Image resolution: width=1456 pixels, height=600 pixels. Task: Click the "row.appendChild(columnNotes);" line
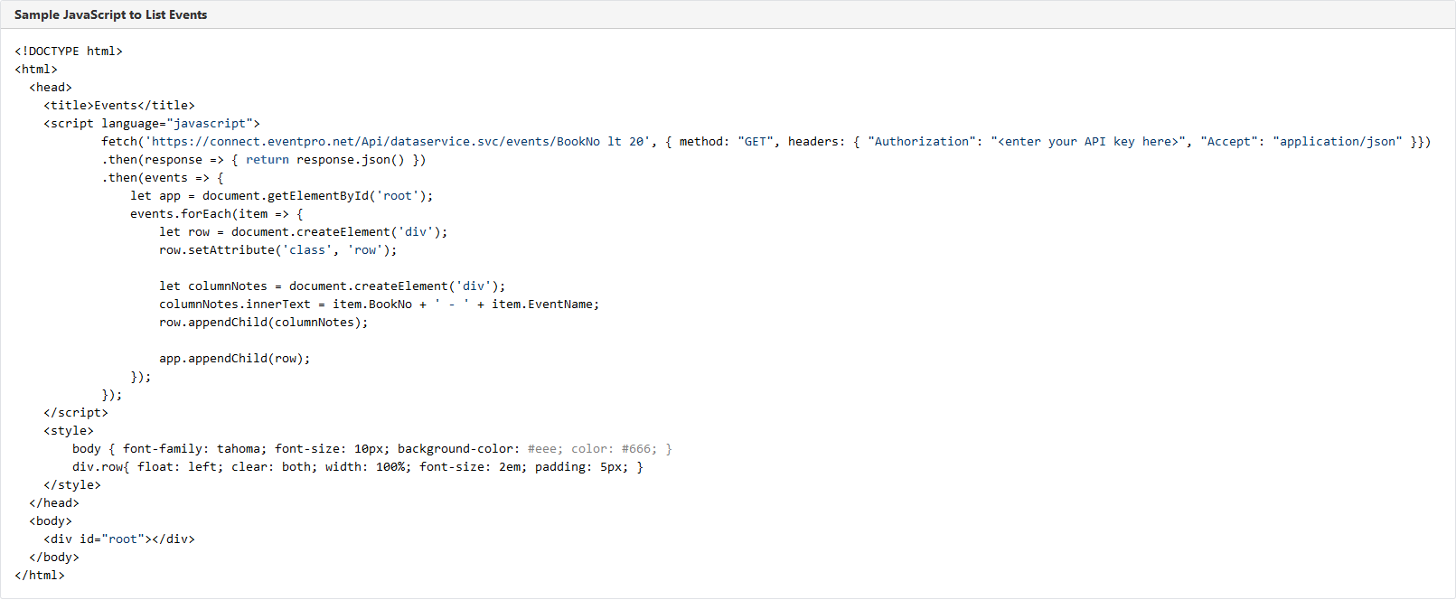click(264, 323)
